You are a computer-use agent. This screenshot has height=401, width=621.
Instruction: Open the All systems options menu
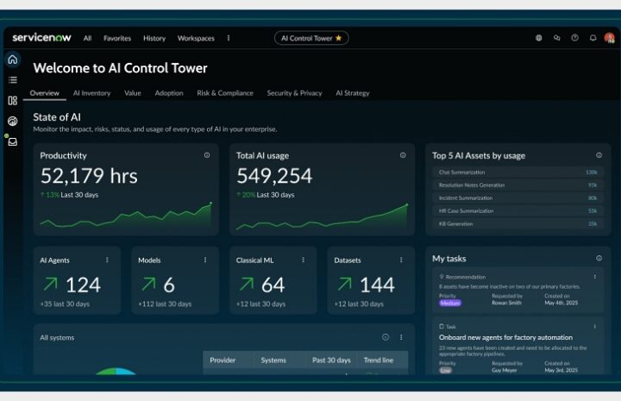[x=401, y=337]
